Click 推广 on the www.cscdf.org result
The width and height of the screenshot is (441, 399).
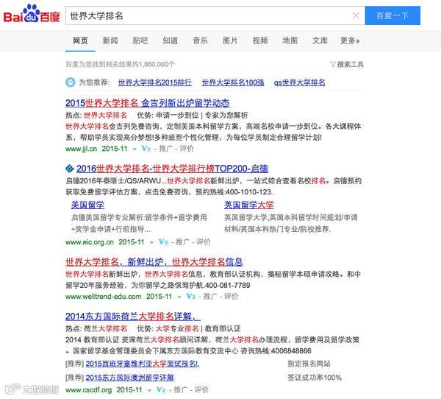(181, 389)
